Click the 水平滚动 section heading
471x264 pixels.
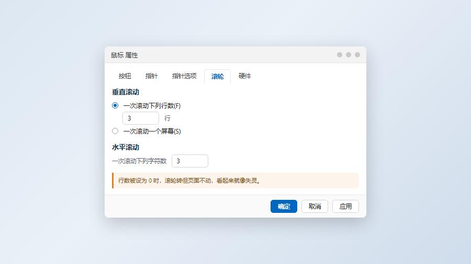(x=126, y=147)
